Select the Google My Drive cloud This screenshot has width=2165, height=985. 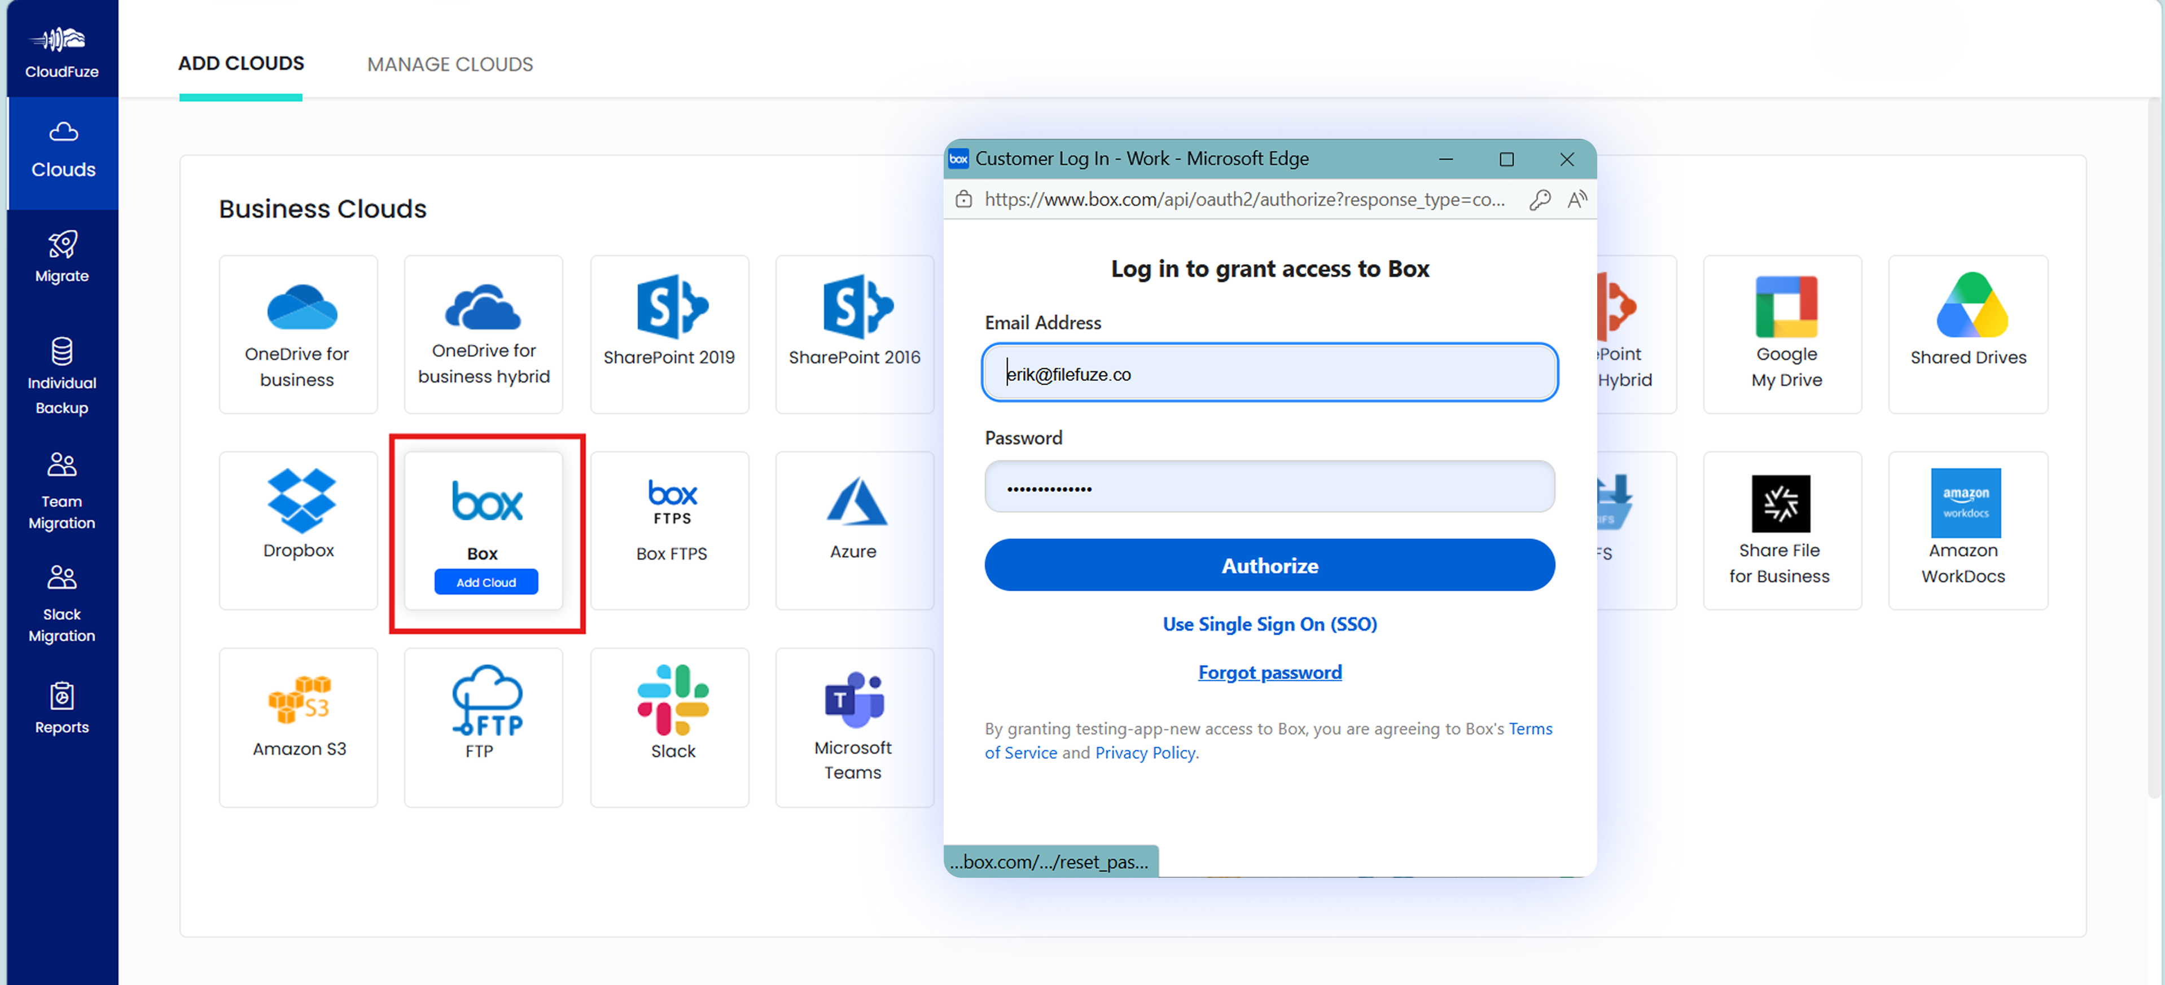[1782, 333]
